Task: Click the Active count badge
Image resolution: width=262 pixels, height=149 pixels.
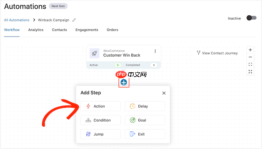Action: 118,65
